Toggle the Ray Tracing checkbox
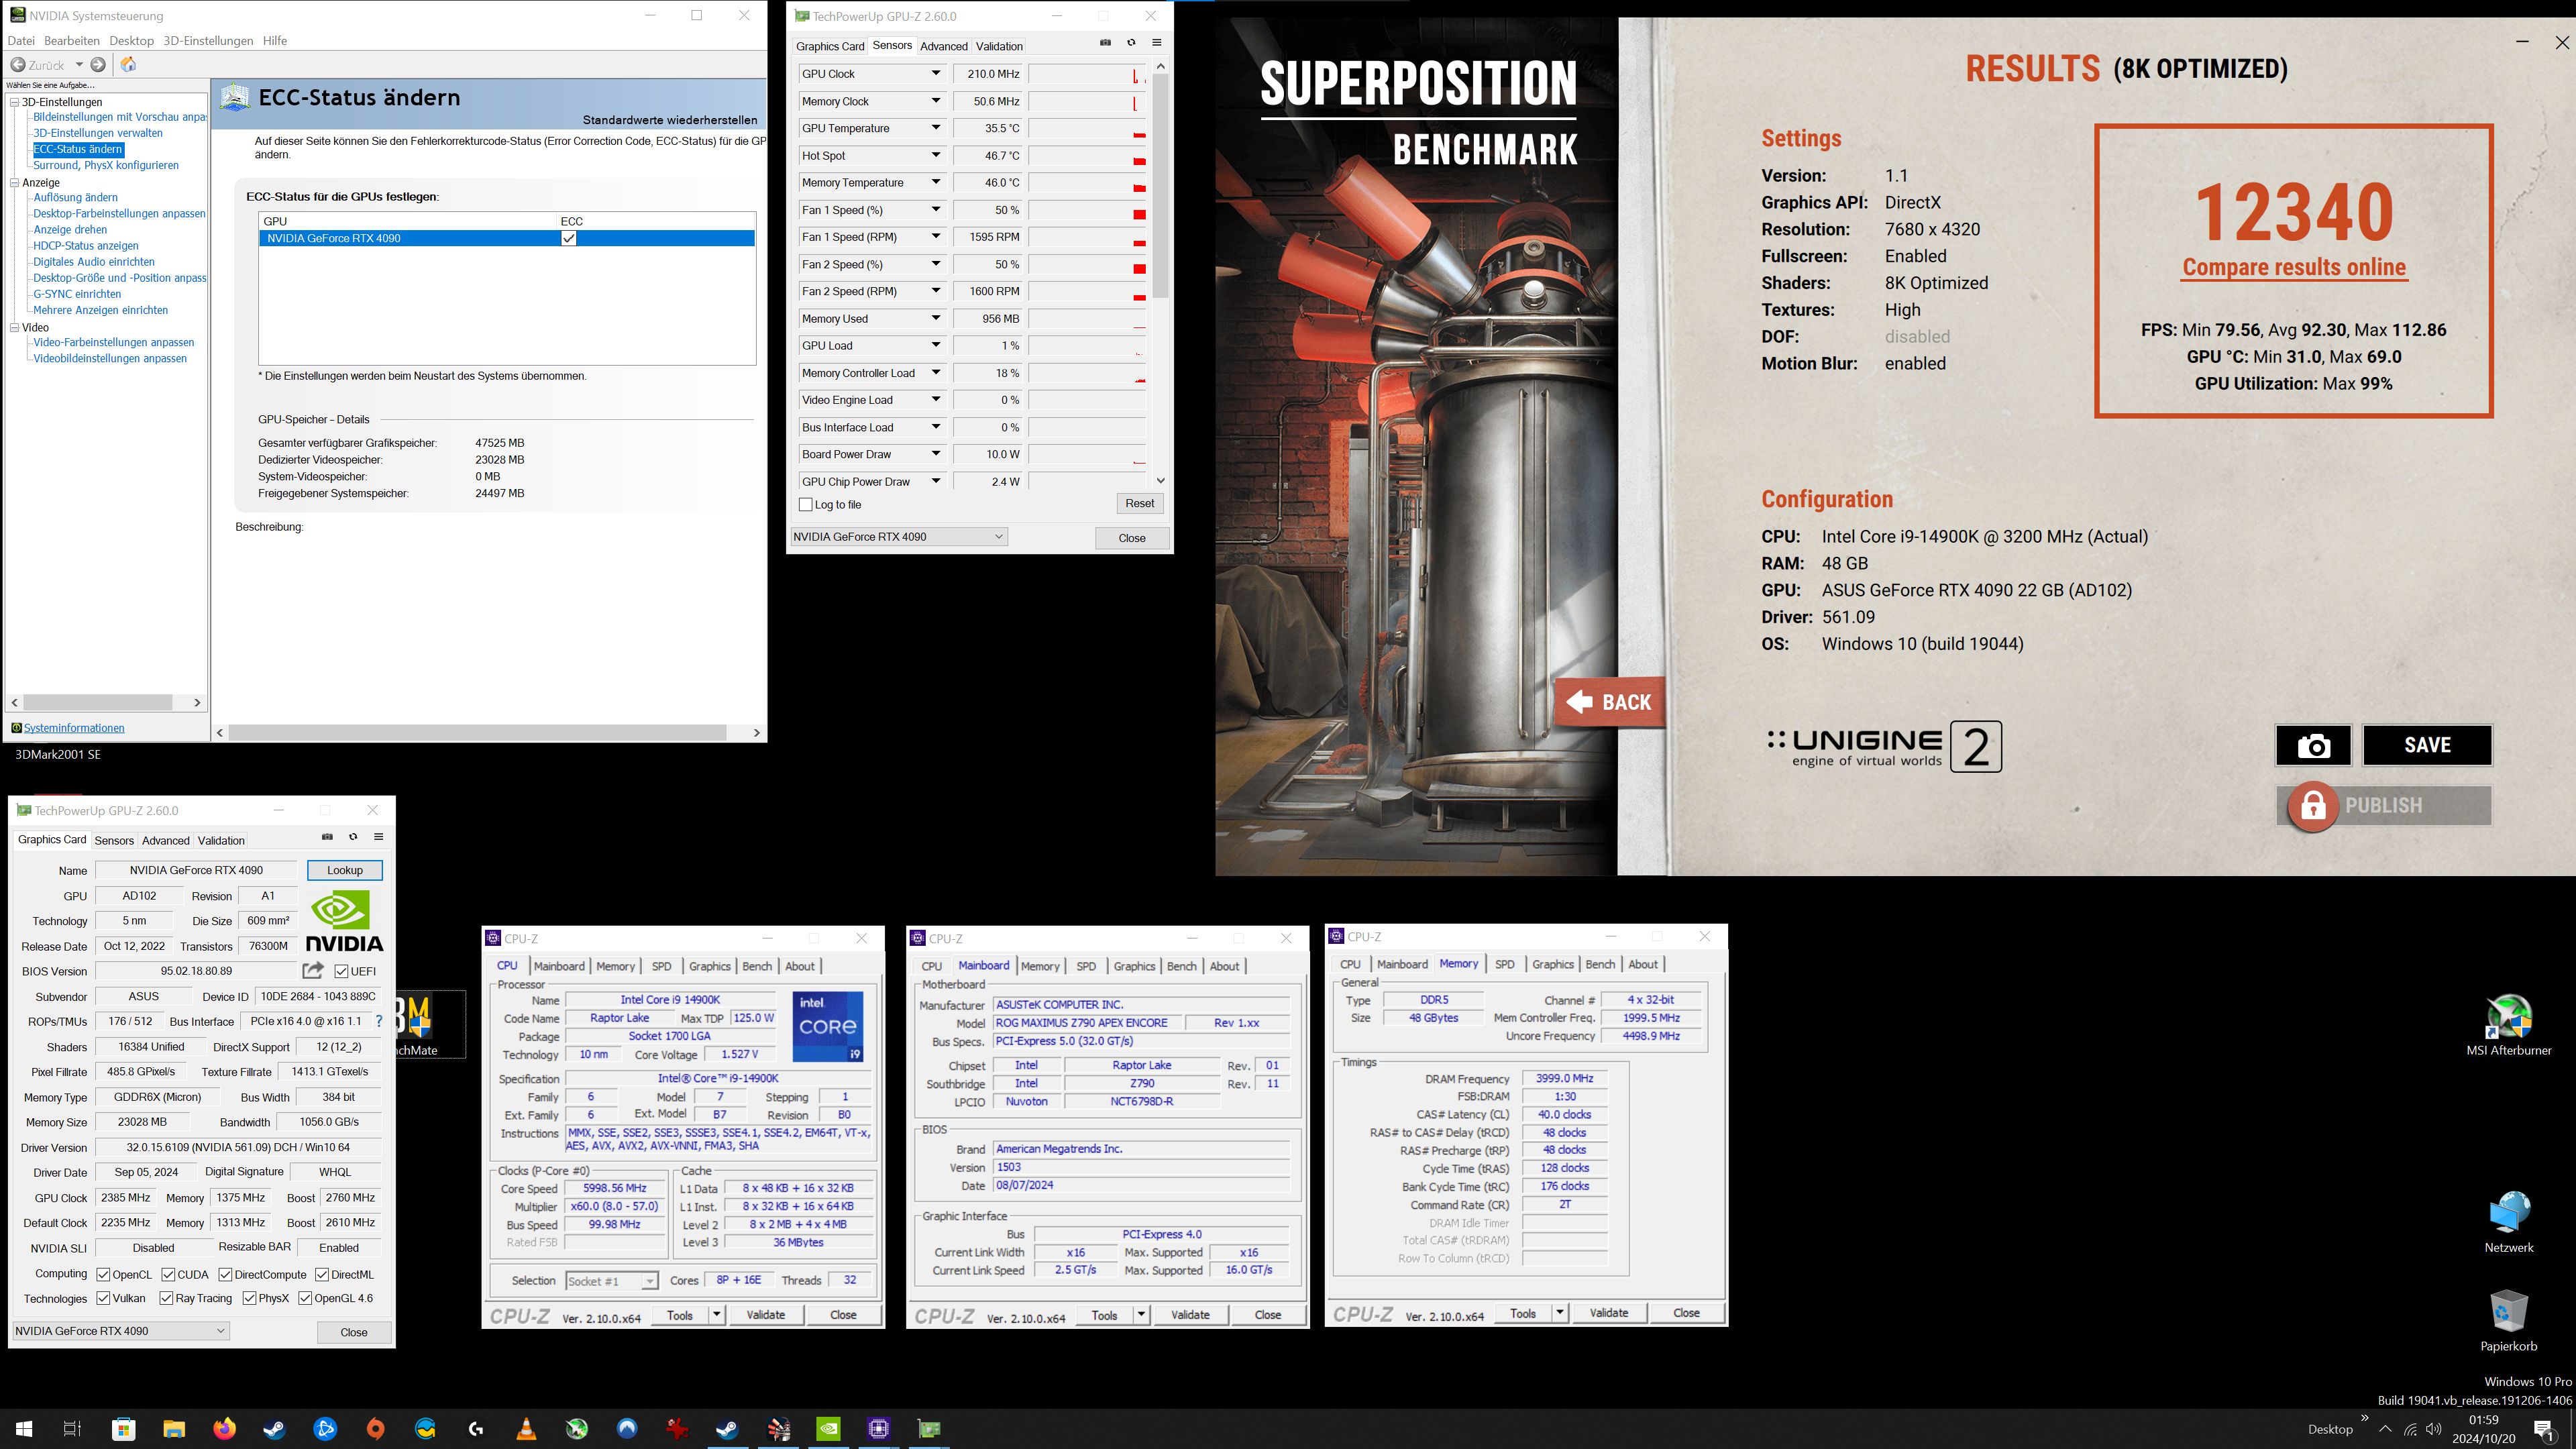The height and width of the screenshot is (1449, 2576). (x=166, y=1298)
